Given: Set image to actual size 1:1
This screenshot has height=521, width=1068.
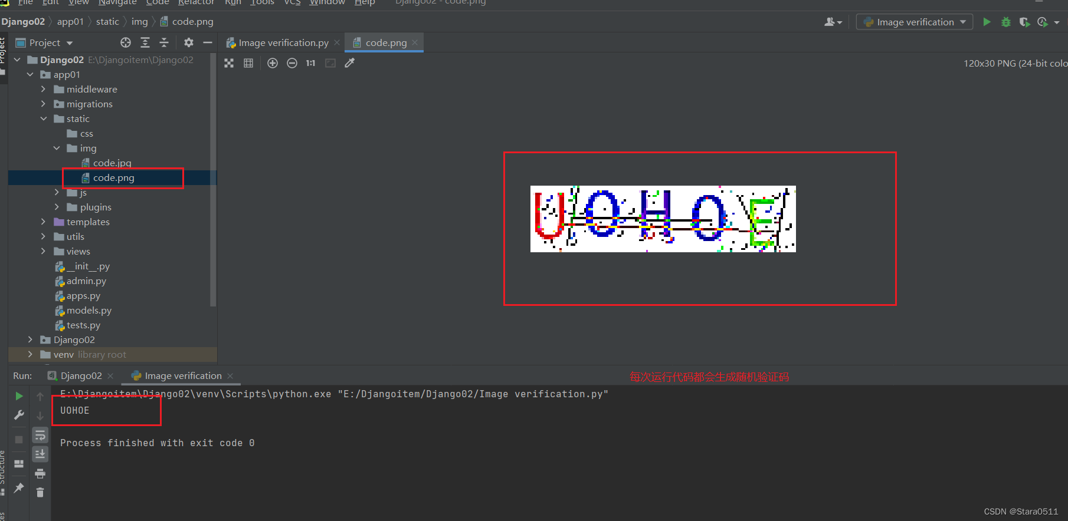Looking at the screenshot, I should [x=311, y=63].
